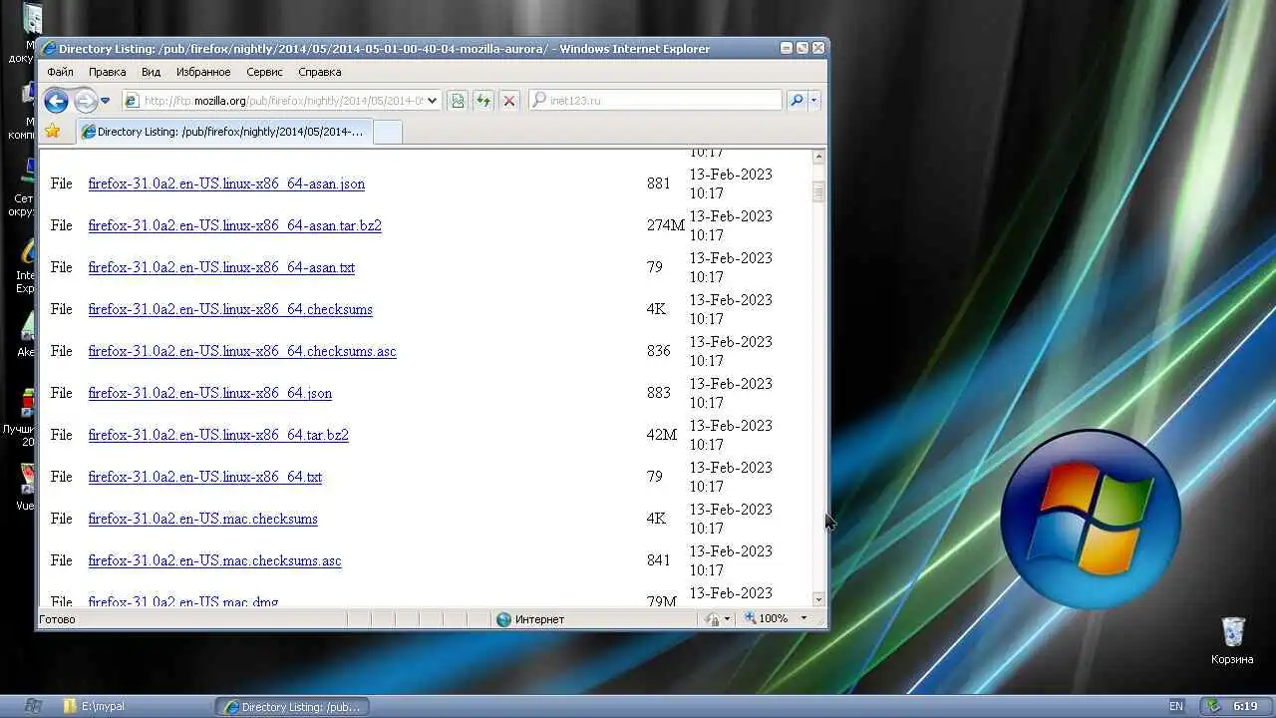This screenshot has height=718, width=1276.
Task: Click the Internet Explorer title bar icon
Action: click(x=48, y=49)
